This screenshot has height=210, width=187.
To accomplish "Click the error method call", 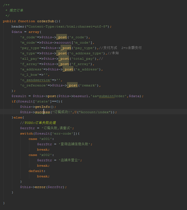I will pos(40,187).
